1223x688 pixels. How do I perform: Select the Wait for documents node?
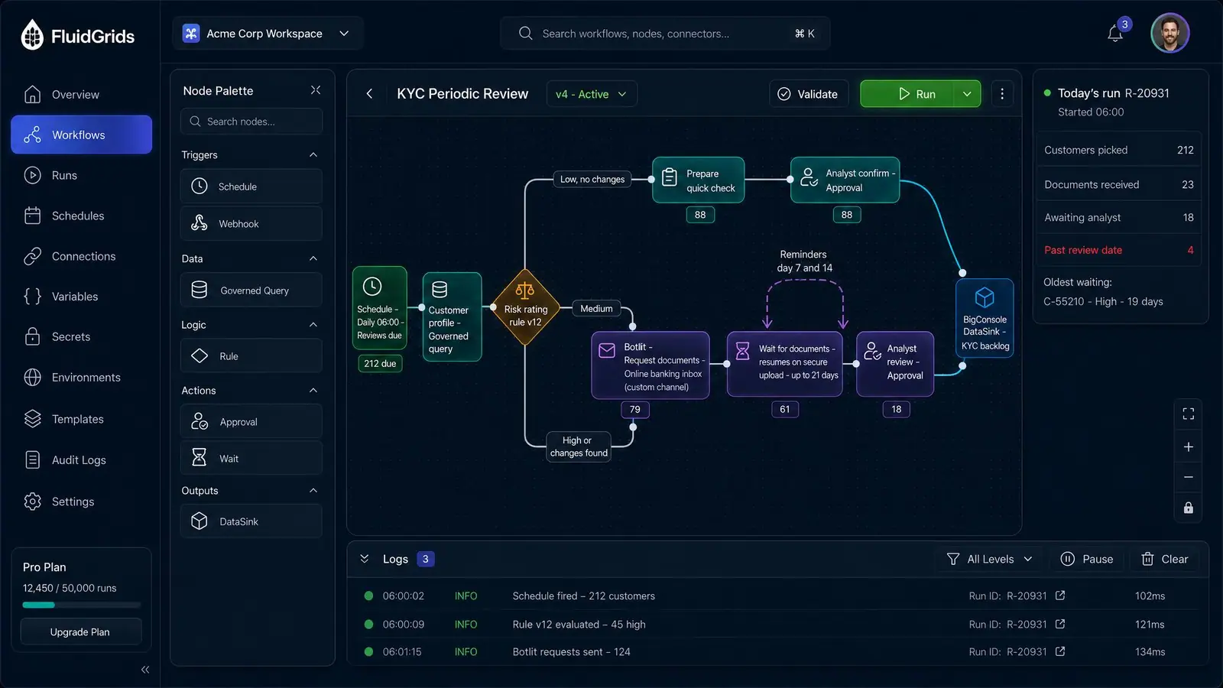[x=785, y=364]
